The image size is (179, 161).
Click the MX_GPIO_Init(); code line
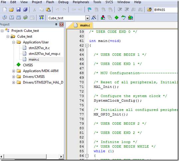111,114
